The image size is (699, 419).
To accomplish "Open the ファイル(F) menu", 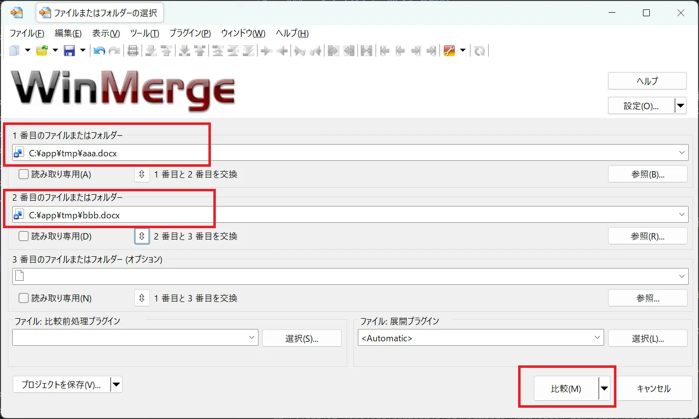I will pos(27,33).
